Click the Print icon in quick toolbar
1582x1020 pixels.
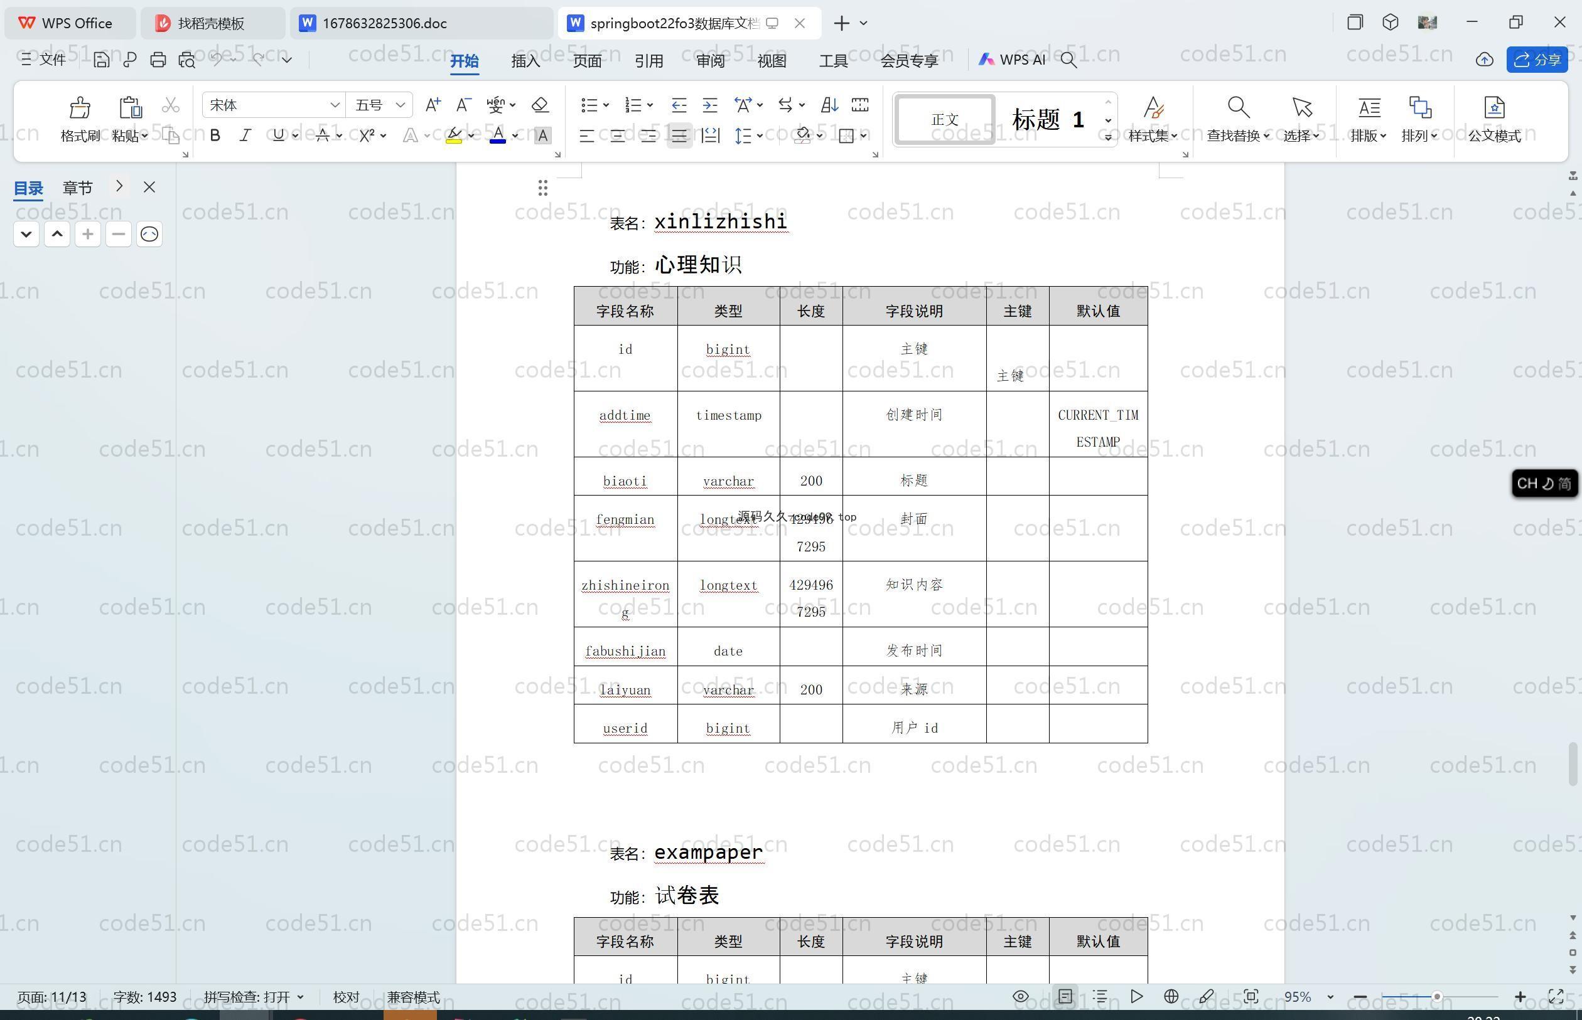point(158,60)
